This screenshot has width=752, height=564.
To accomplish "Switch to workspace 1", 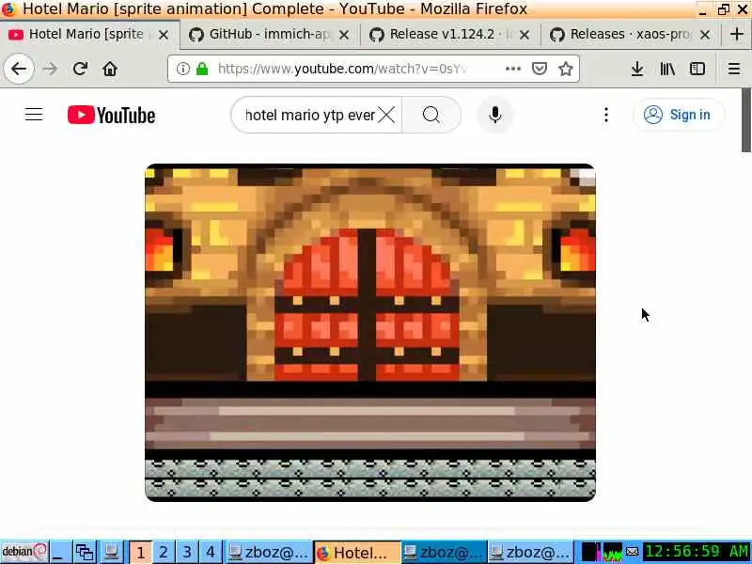I will [140, 552].
